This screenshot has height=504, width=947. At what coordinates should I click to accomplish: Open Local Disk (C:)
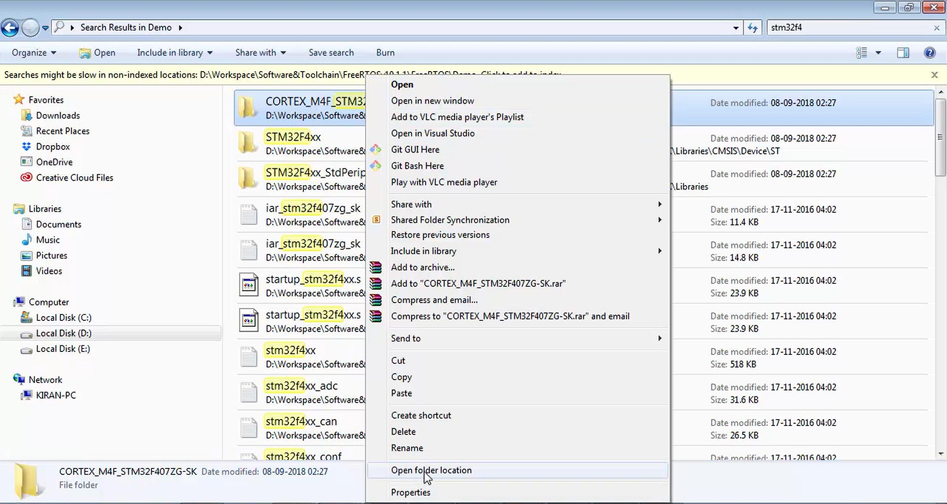pos(63,317)
